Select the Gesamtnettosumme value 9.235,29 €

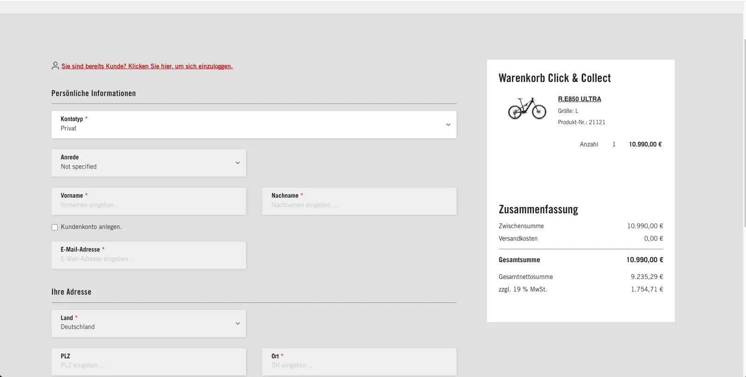click(x=647, y=277)
